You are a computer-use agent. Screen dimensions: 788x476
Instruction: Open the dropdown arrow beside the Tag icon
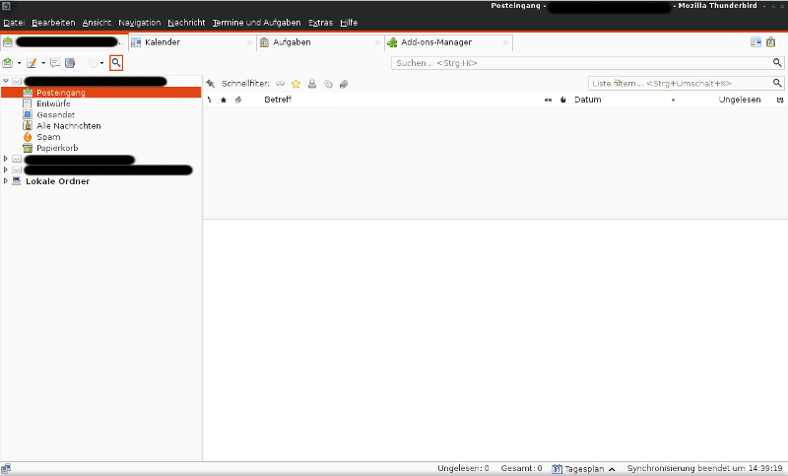pyautogui.click(x=102, y=63)
